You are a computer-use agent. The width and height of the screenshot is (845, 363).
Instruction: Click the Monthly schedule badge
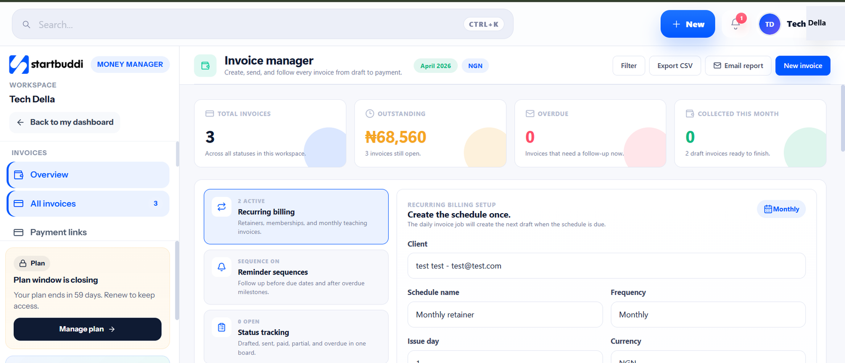(x=782, y=209)
